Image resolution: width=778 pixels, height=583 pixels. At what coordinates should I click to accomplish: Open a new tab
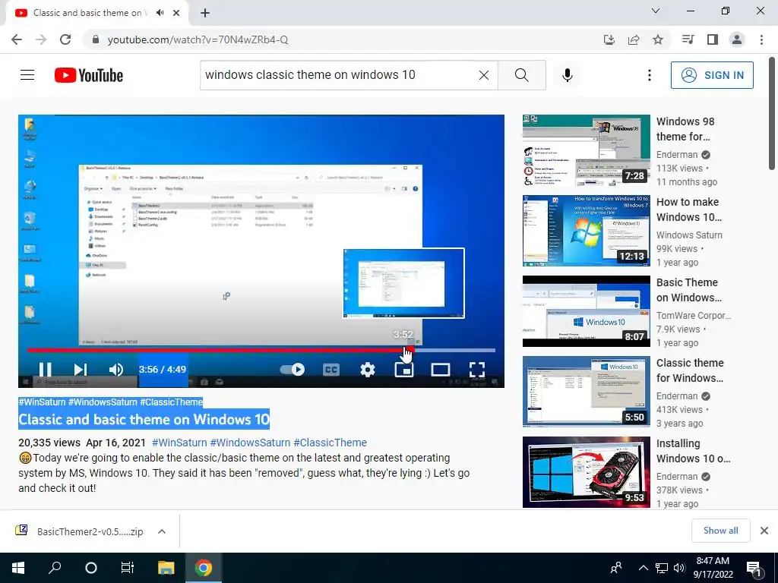[x=205, y=13]
